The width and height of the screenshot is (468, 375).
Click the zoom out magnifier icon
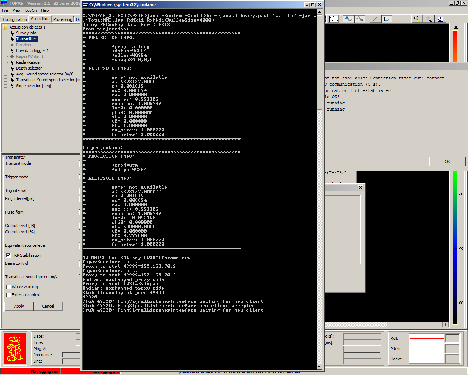(417, 19)
